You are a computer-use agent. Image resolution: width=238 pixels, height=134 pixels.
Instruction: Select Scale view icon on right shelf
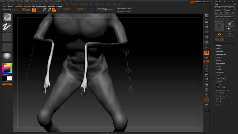pos(207,80)
